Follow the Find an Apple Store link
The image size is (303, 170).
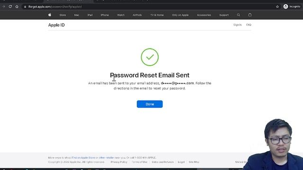[83, 158]
